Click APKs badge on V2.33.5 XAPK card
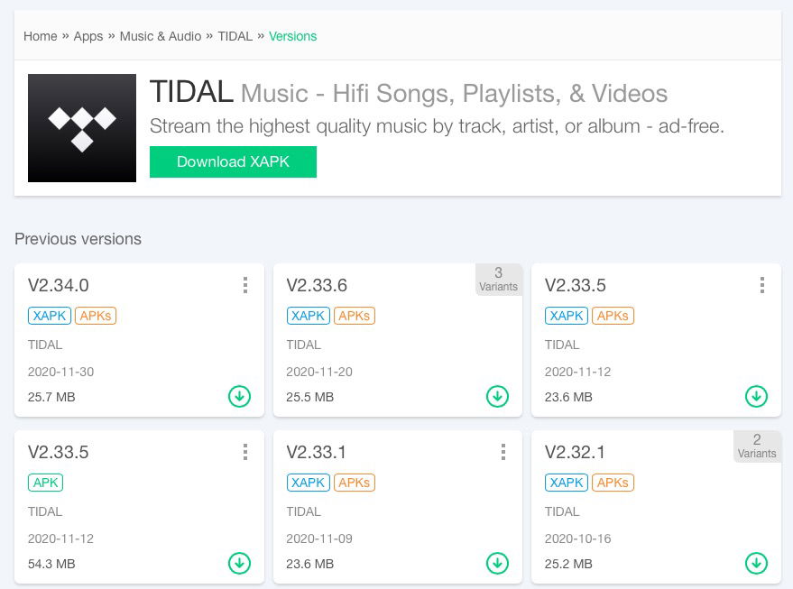The height and width of the screenshot is (589, 793). pos(613,316)
